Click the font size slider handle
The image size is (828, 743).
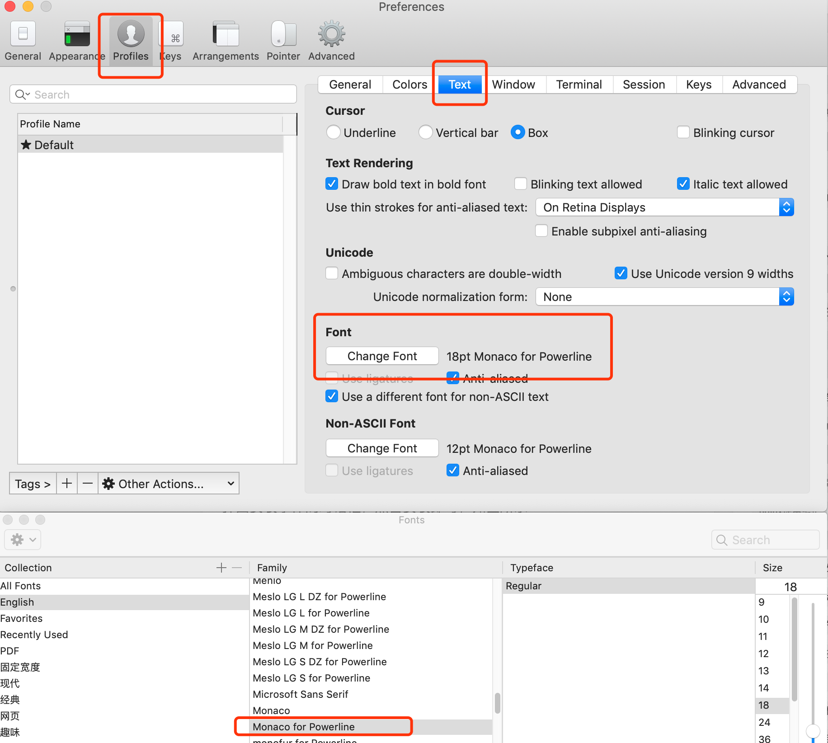[813, 730]
